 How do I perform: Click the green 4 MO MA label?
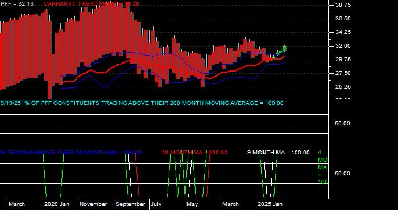pyautogui.click(x=322, y=167)
